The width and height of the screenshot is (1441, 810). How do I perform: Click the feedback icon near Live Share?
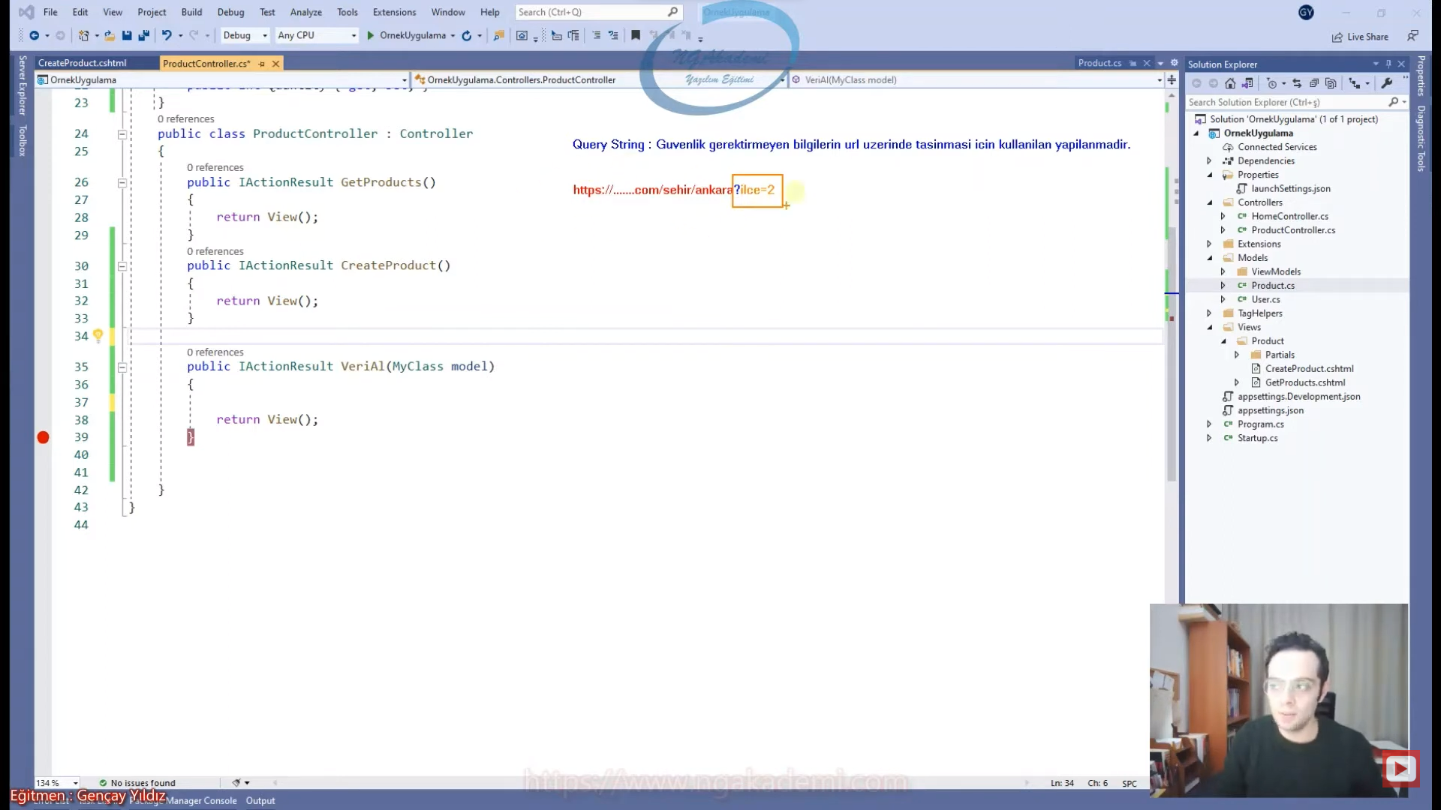coord(1412,36)
